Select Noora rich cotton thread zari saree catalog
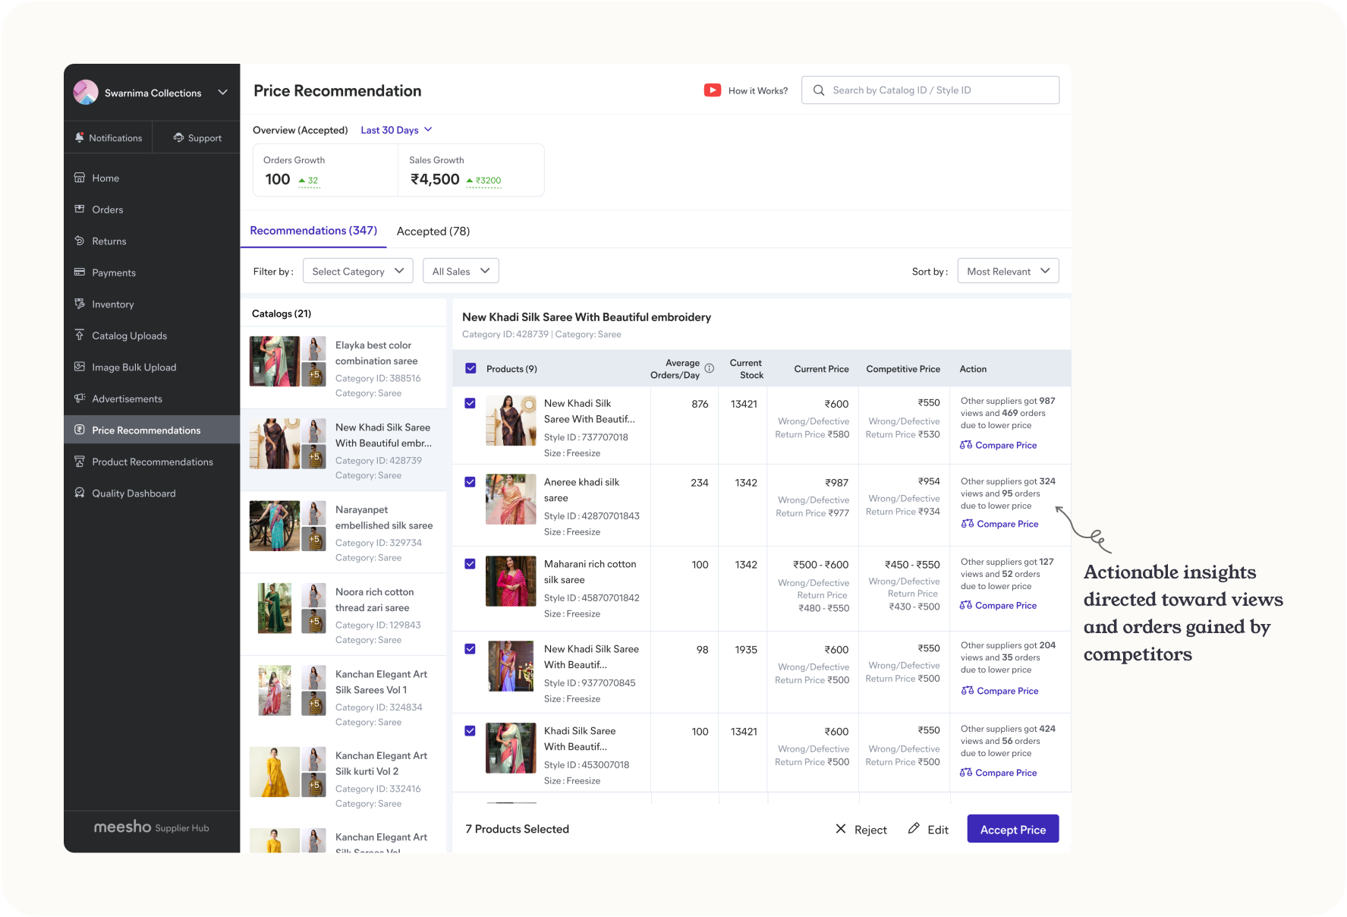The height and width of the screenshot is (917, 1347). (x=344, y=615)
